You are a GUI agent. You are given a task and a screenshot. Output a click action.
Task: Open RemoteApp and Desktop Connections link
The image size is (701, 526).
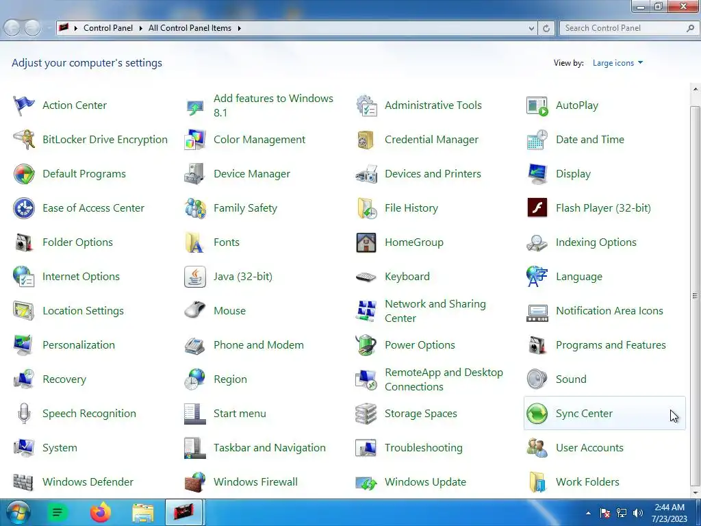(x=444, y=379)
